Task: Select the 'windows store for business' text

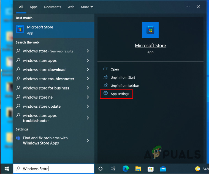Action: [x=46, y=88]
